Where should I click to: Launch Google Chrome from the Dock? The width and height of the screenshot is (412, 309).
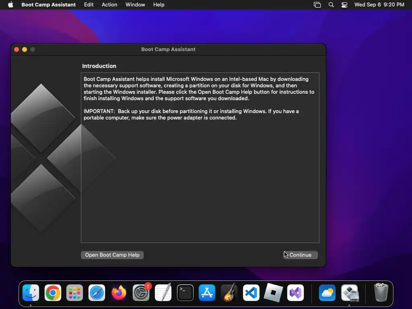[53, 293]
